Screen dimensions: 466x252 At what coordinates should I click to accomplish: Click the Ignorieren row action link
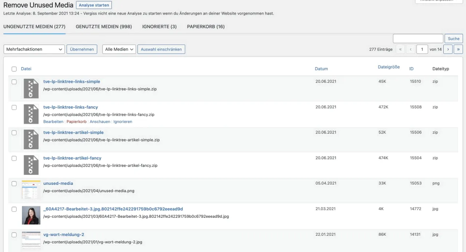click(x=123, y=121)
